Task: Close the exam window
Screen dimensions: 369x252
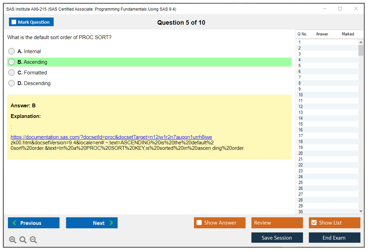Action: (356, 9)
